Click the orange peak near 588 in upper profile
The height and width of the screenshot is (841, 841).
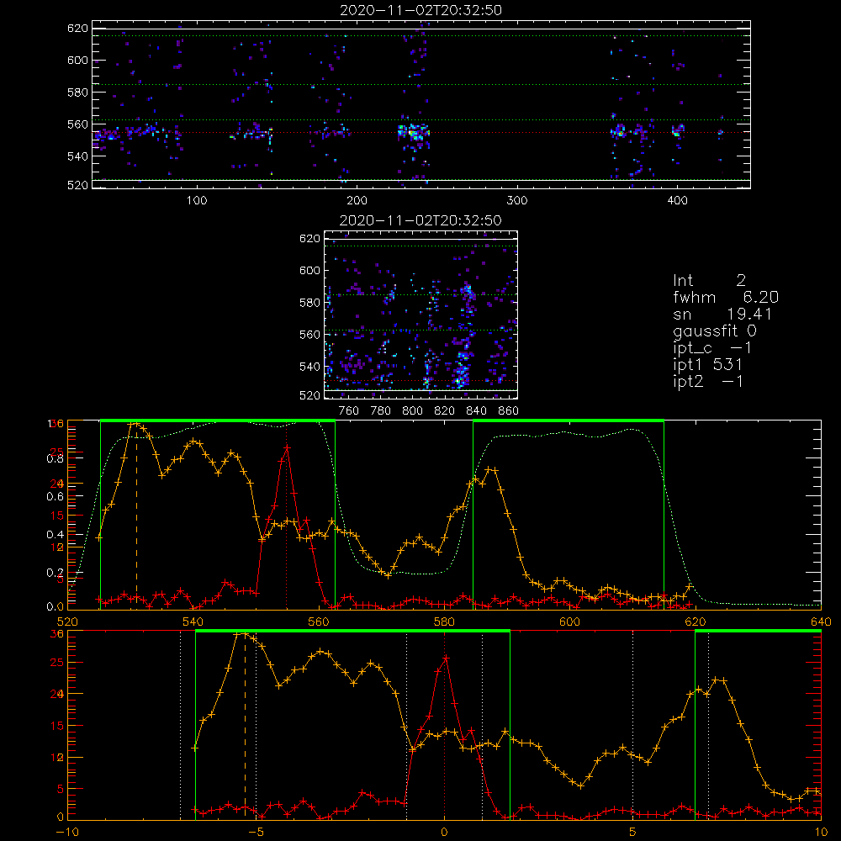pos(491,470)
